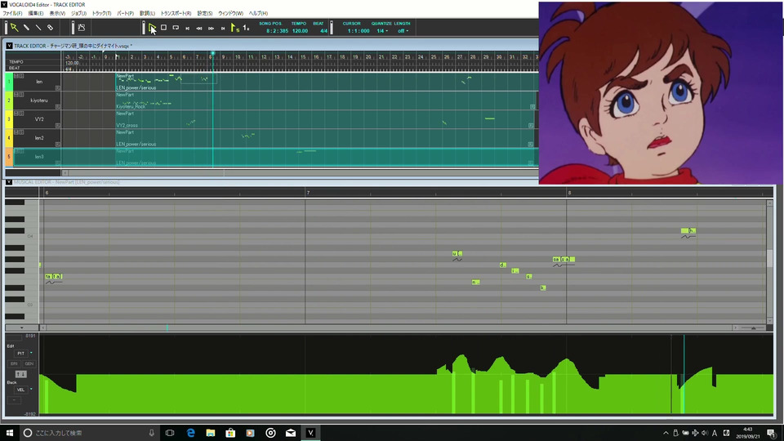The width and height of the screenshot is (784, 441).
Task: Open len track render options icon
Action: pos(57,88)
